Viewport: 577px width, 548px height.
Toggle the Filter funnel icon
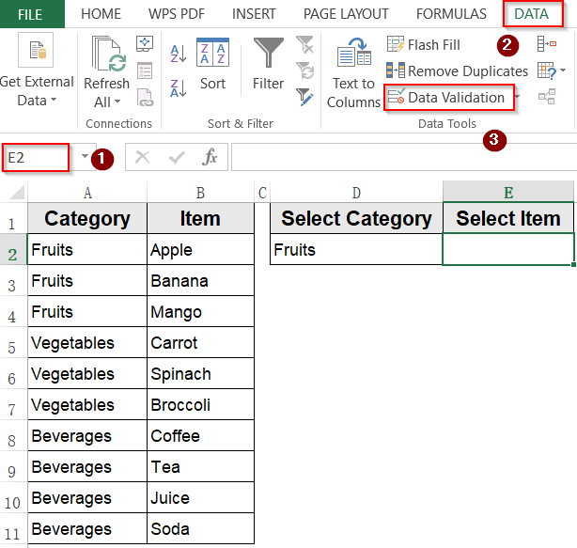(x=268, y=63)
